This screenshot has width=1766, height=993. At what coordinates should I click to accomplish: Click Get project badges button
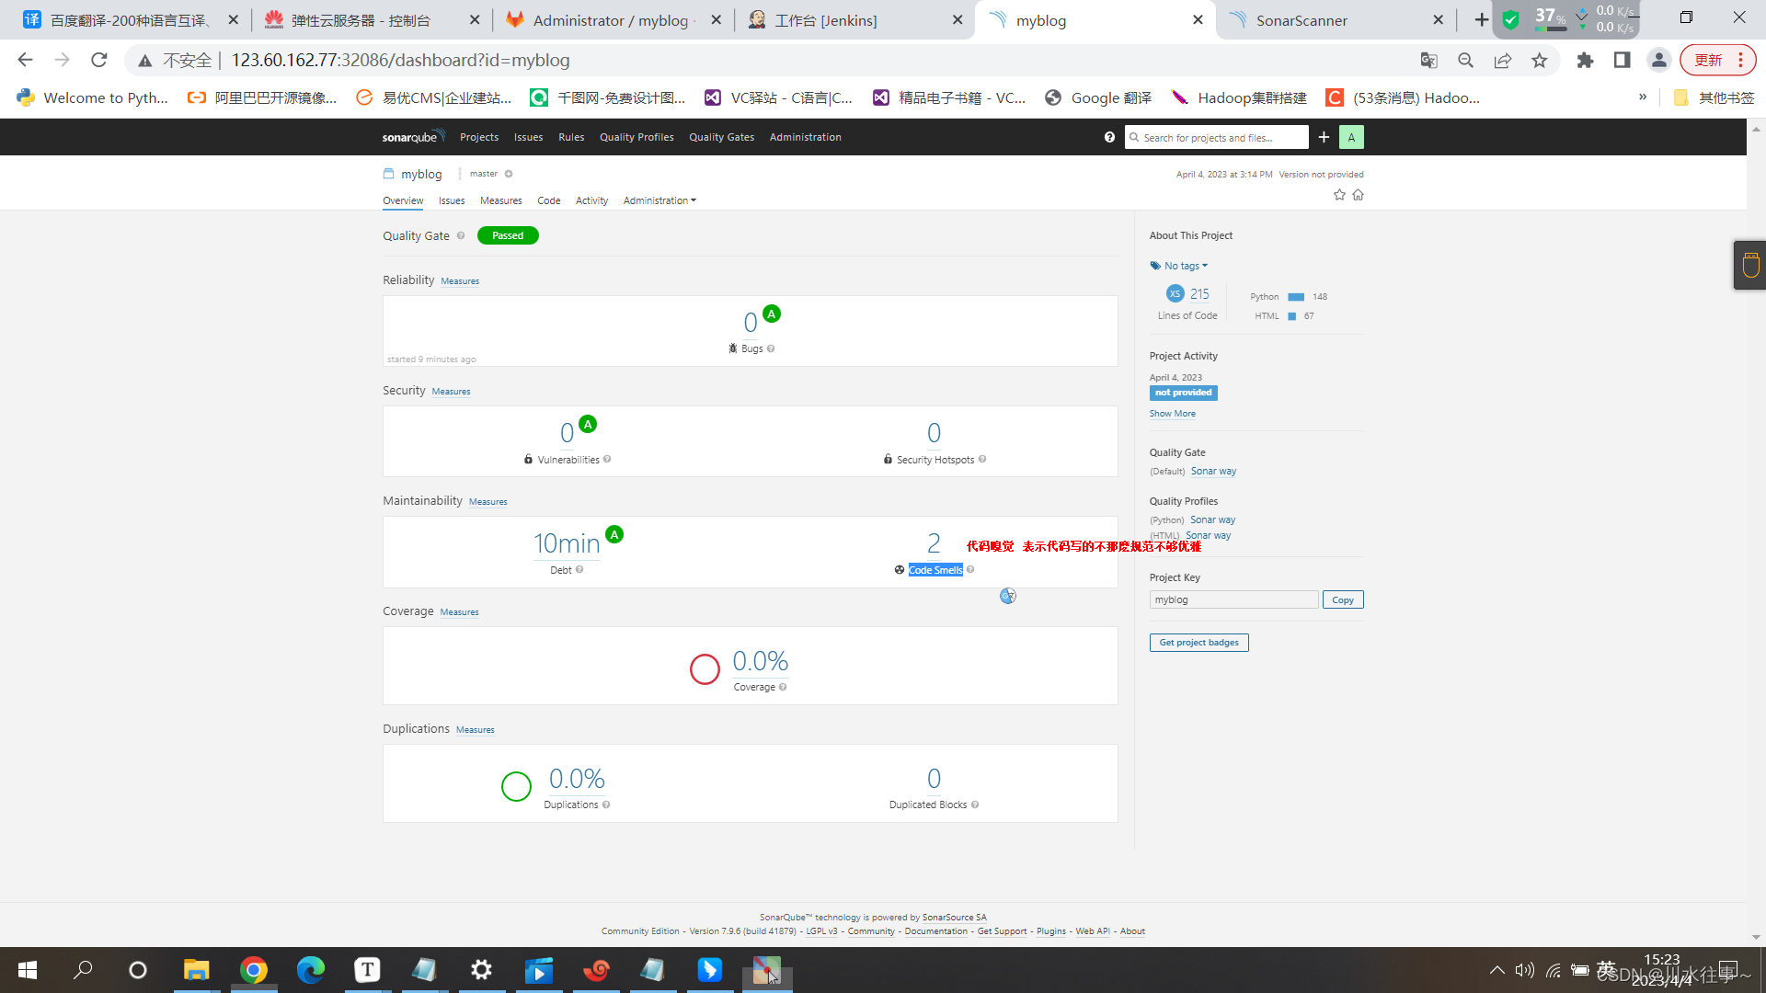1198,643
